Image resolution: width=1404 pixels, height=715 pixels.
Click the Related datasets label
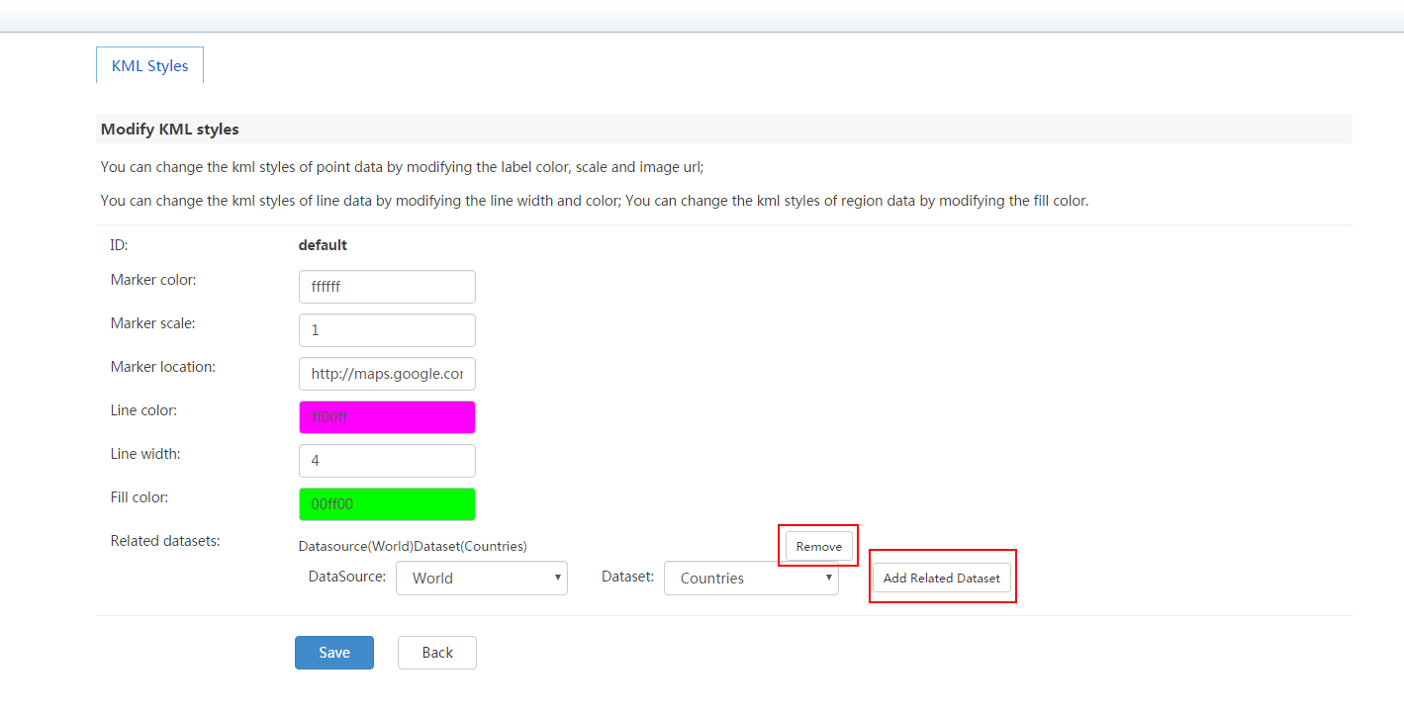click(165, 541)
